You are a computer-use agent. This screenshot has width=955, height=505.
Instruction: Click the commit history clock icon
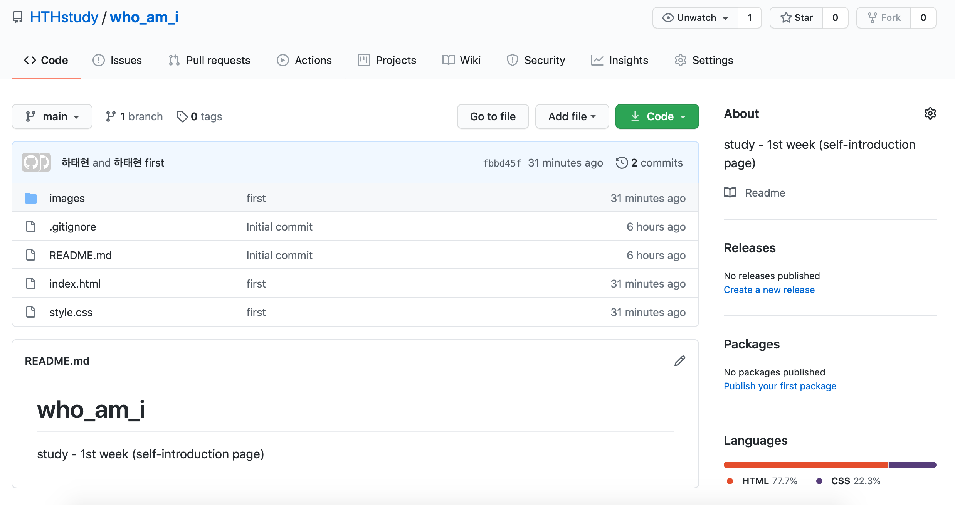(x=622, y=163)
